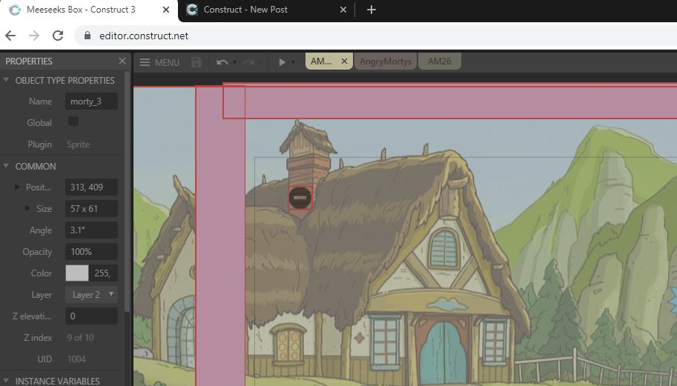Image resolution: width=677 pixels, height=386 pixels.
Task: Open a new browser tab
Action: pos(371,10)
